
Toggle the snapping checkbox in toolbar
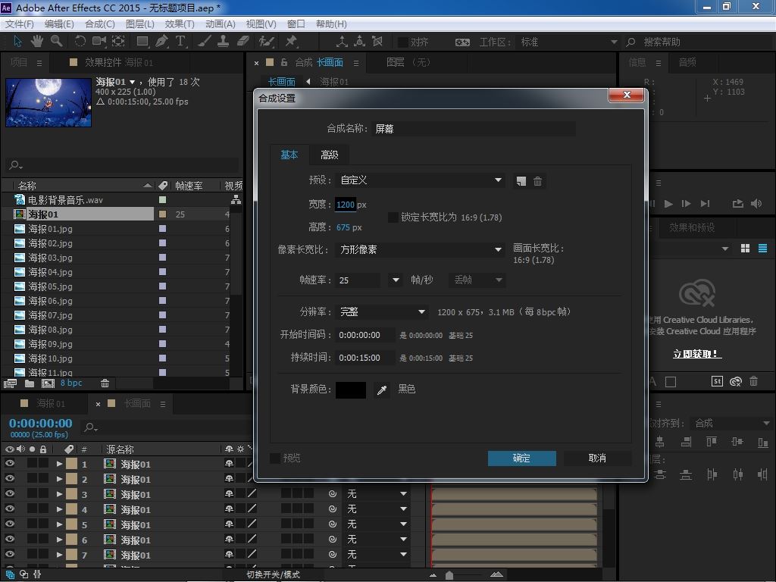[403, 42]
